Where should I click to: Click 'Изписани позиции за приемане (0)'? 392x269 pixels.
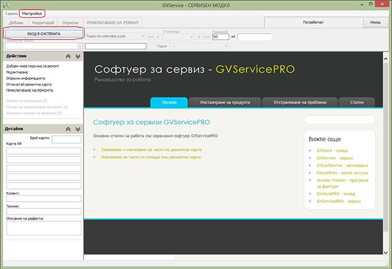[x=34, y=113]
